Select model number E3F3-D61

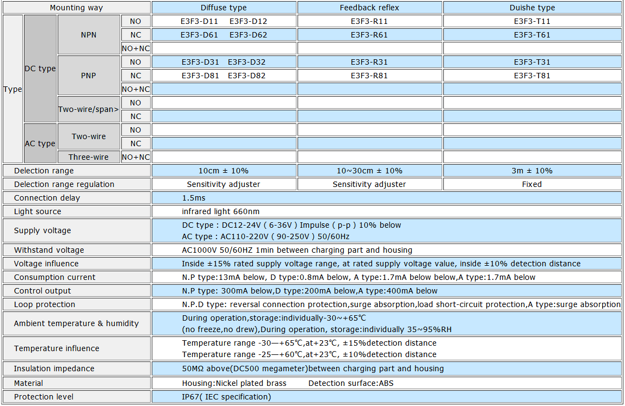tap(199, 35)
